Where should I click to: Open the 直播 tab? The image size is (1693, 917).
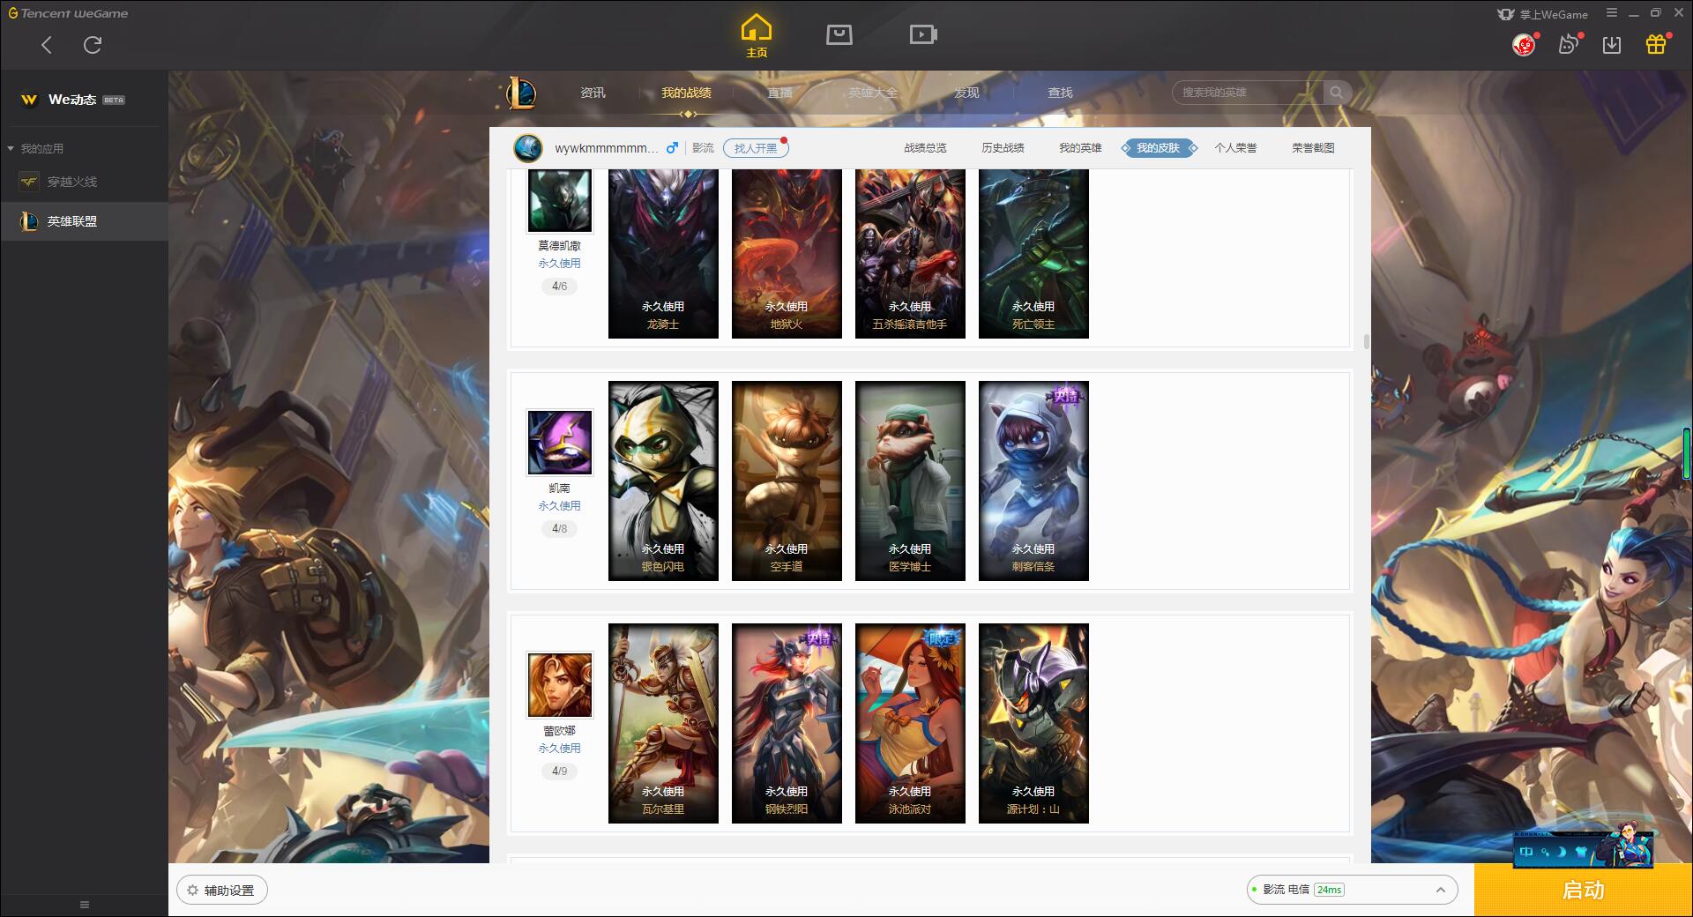pos(779,93)
